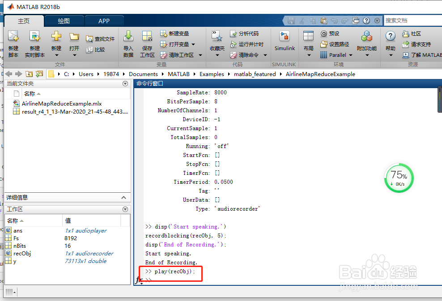Open 清除命令 dropdown arrow

(265, 55)
